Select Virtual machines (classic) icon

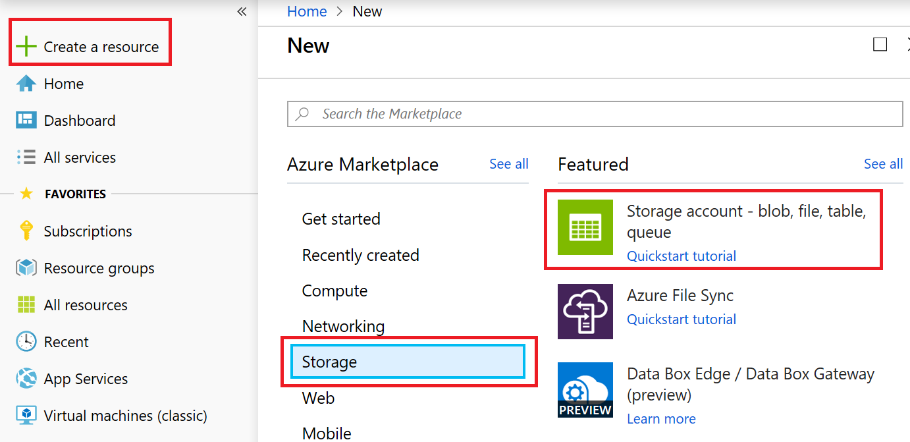25,416
